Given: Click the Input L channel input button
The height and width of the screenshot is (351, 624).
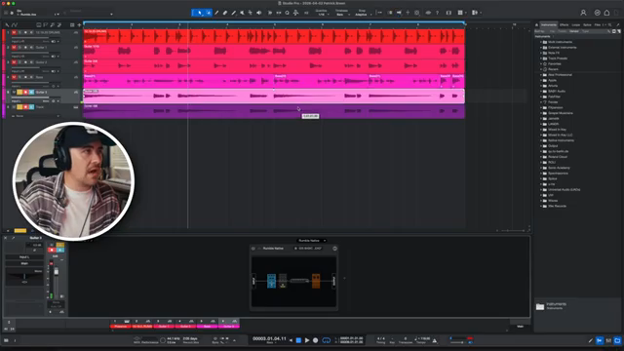Looking at the screenshot, I should [x=24, y=257].
